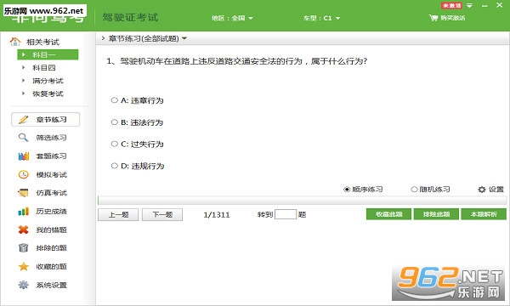Click the practice progress bar

pos(302,200)
